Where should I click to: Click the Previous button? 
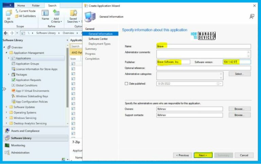pos(182,155)
